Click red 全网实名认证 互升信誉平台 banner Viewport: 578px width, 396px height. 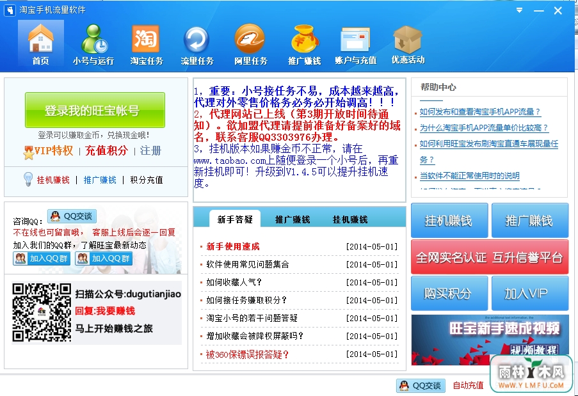coord(490,257)
